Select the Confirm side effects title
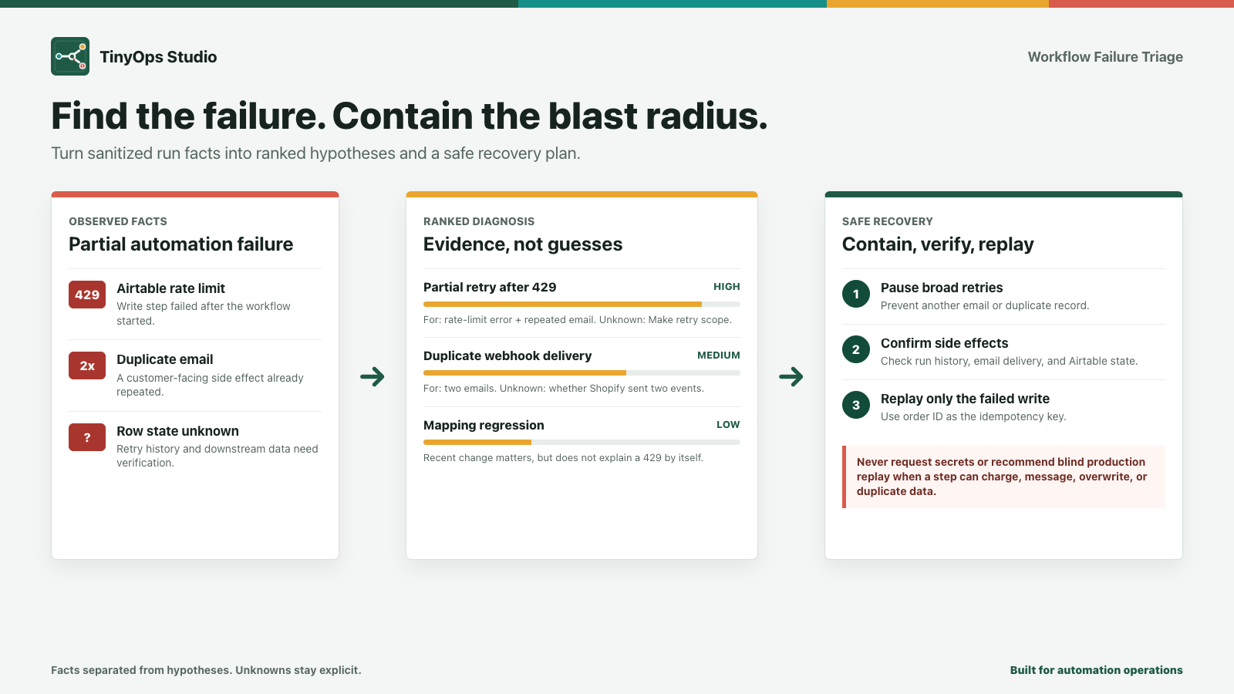Viewport: 1234px width, 694px height. (x=944, y=343)
